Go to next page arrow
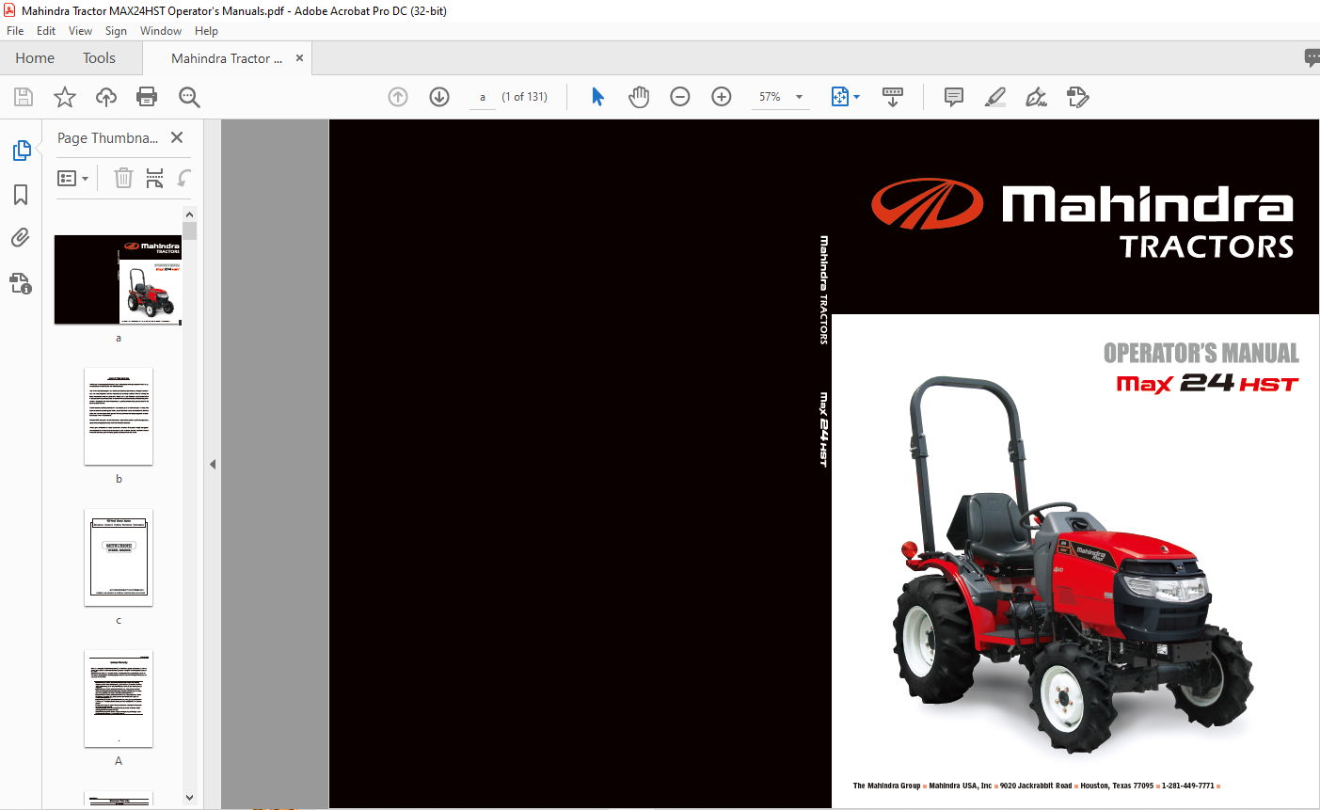The height and width of the screenshot is (810, 1320). pos(439,97)
